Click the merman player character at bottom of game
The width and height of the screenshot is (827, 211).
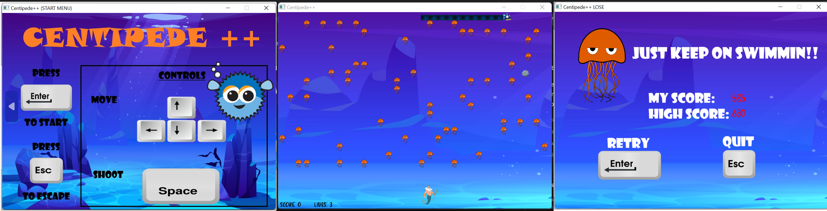429,195
